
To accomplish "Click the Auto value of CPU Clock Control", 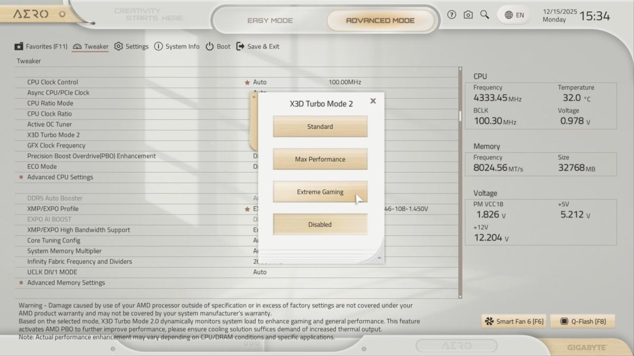I will coord(260,82).
